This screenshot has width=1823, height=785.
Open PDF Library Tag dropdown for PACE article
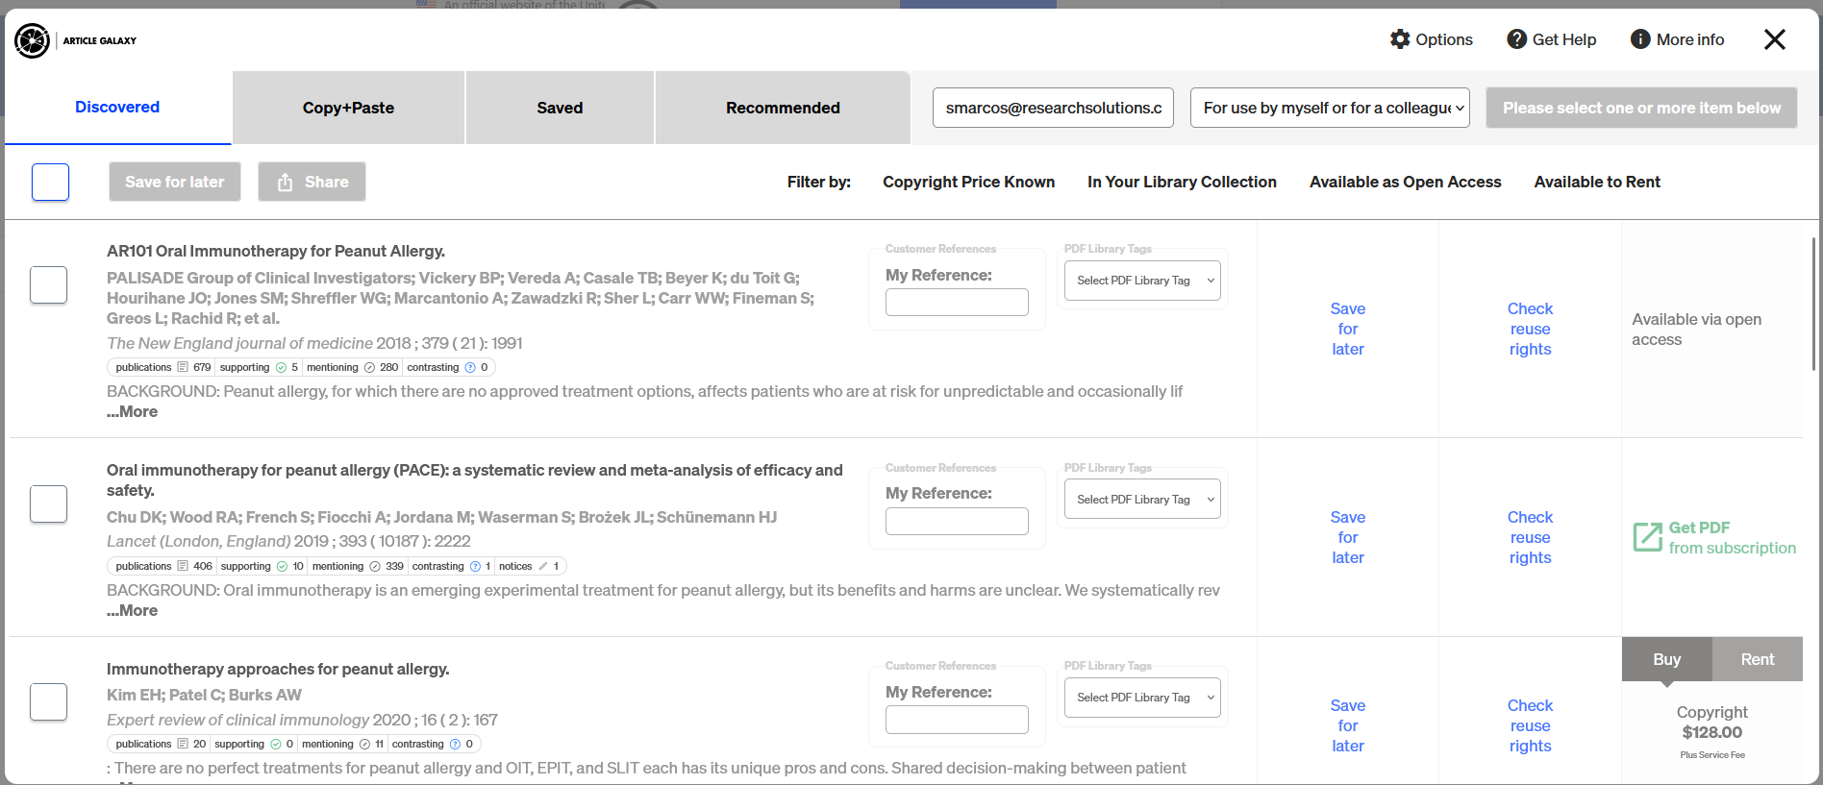[1142, 500]
